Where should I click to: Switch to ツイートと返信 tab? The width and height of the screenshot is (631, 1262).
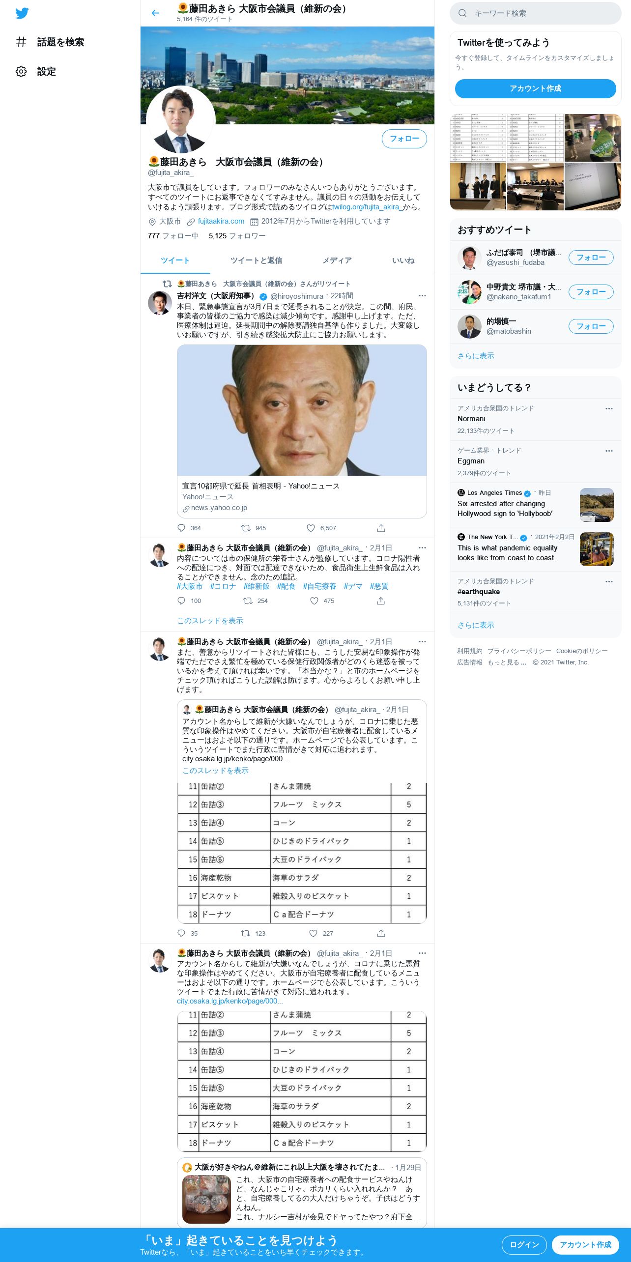coord(256,260)
